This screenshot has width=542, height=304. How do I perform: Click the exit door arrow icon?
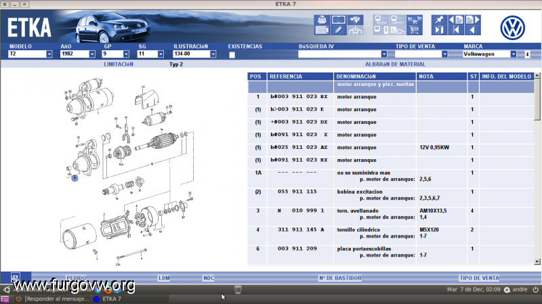439,30
